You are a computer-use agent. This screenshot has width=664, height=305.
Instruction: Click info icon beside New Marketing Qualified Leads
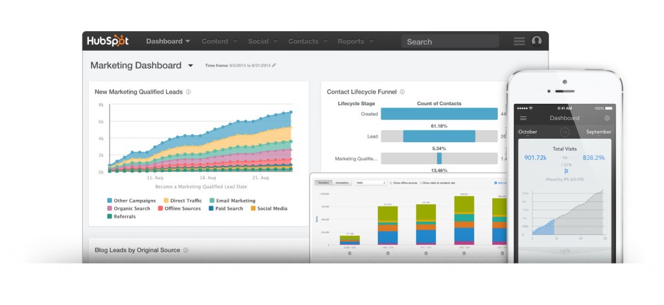click(x=188, y=92)
